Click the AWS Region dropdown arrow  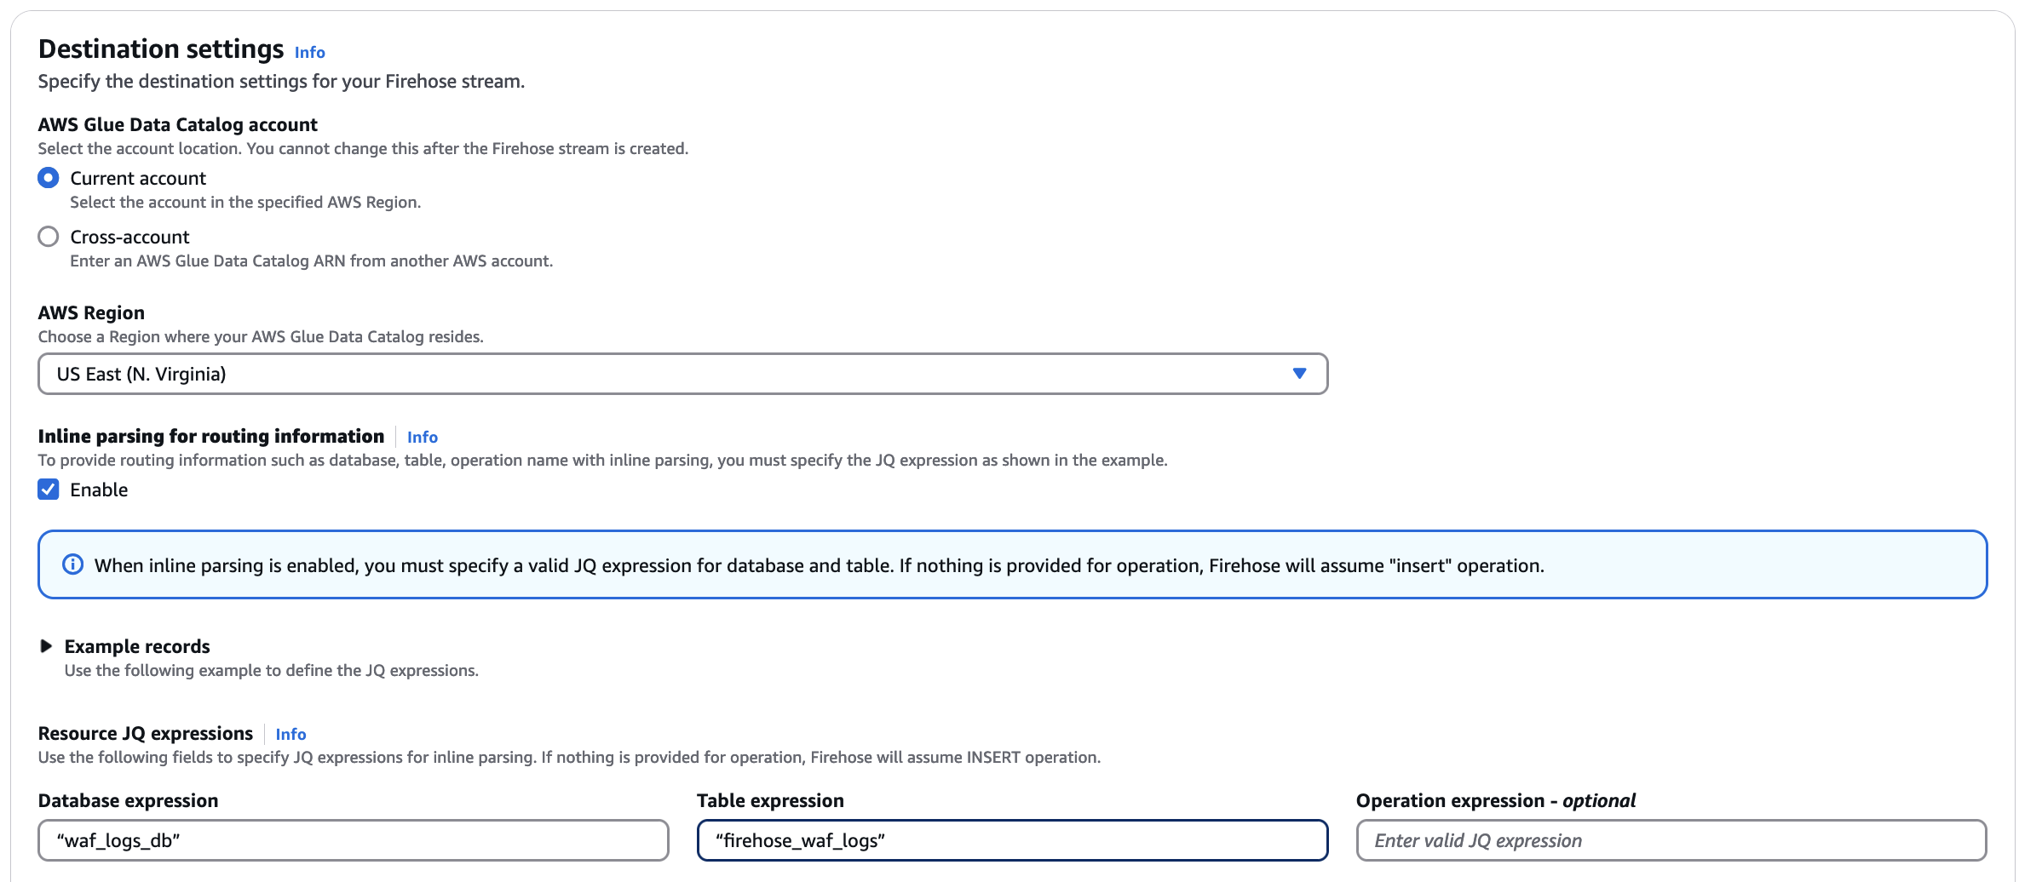click(1299, 374)
